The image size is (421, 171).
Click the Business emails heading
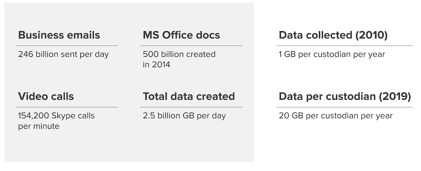coord(59,35)
